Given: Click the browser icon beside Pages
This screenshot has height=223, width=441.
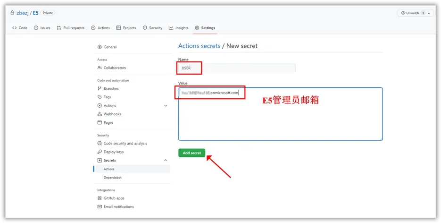Looking at the screenshot, I should [100, 122].
